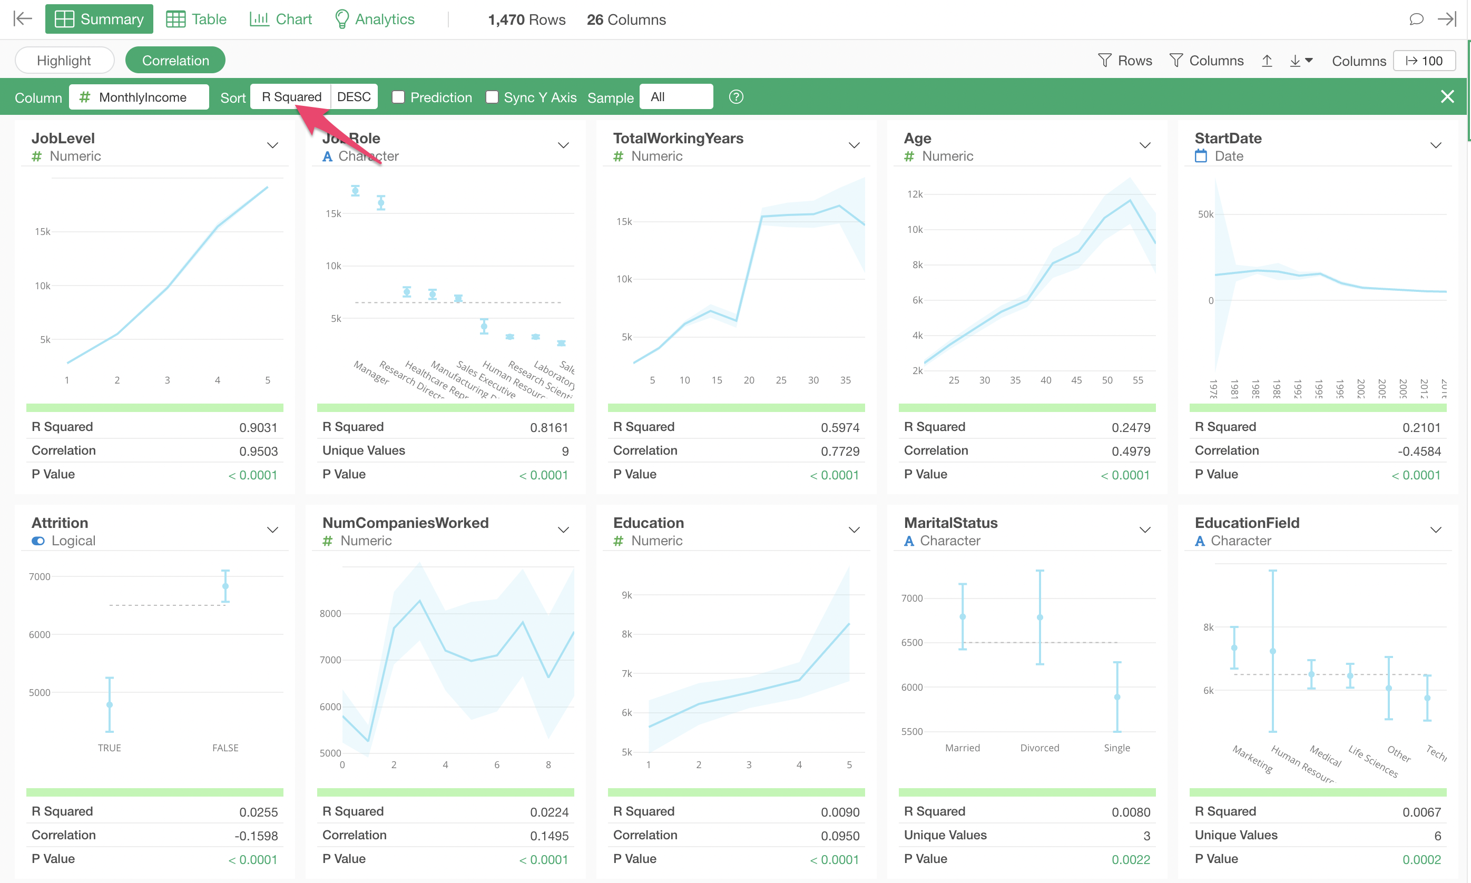1471x883 pixels.
Task: Toggle sort order DESC button
Action: coord(354,97)
